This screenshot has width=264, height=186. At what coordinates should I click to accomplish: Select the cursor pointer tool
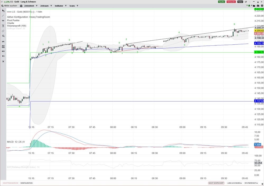3,11
